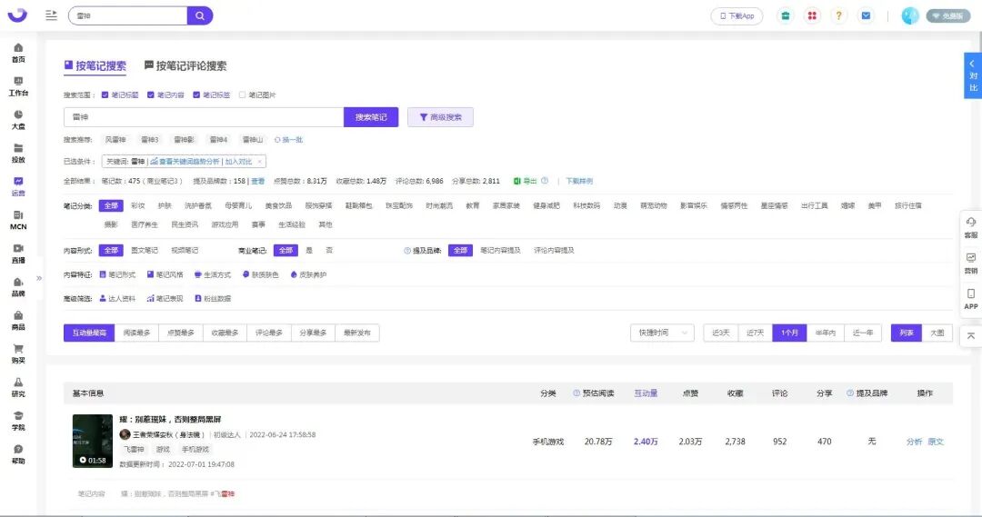Expand the 肤质肤色 content feature filter
The image size is (982, 517).
point(261,274)
